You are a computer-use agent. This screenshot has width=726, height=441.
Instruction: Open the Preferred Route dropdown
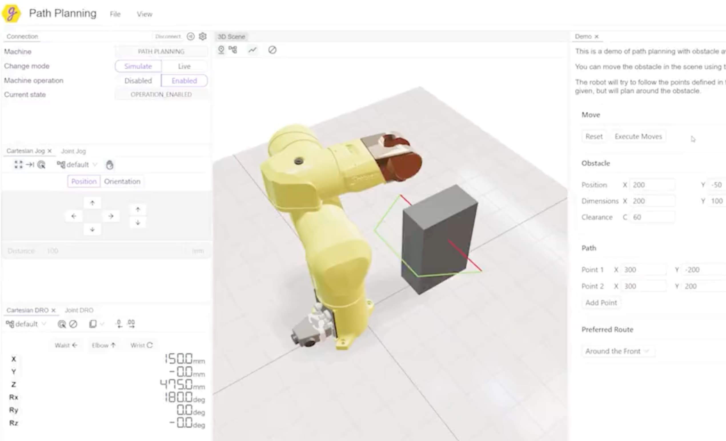pos(617,351)
